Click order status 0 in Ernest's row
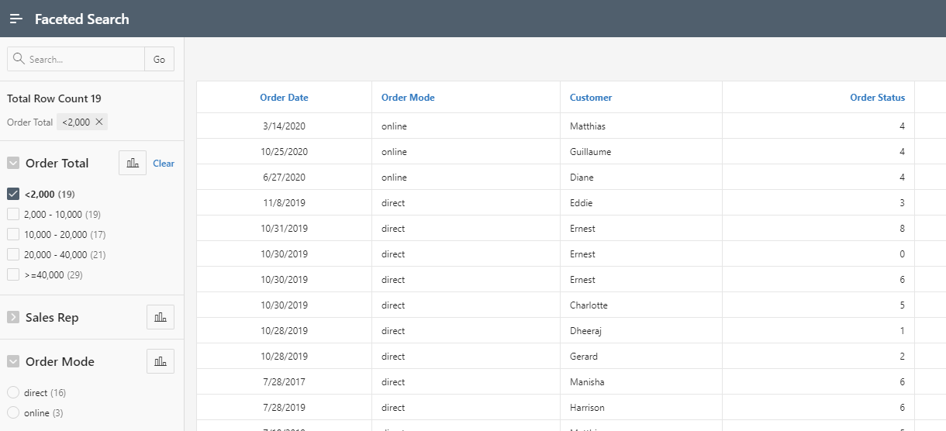The height and width of the screenshot is (431, 946). tap(818, 253)
